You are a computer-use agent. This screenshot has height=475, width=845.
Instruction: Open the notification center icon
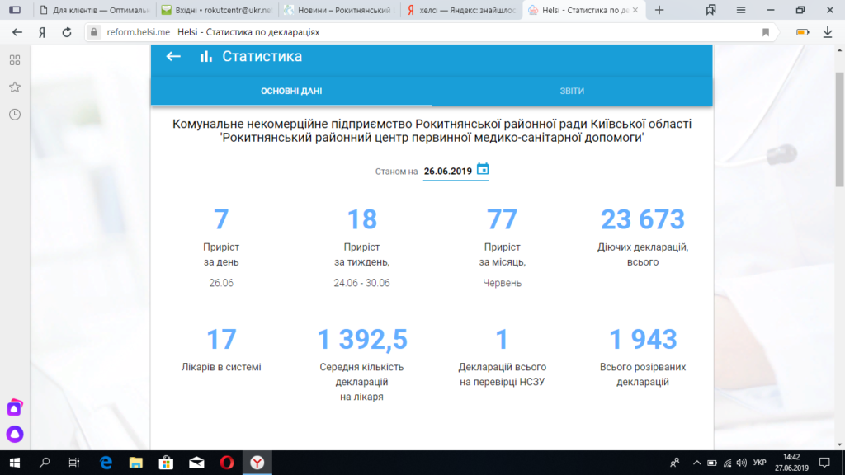pyautogui.click(x=824, y=463)
